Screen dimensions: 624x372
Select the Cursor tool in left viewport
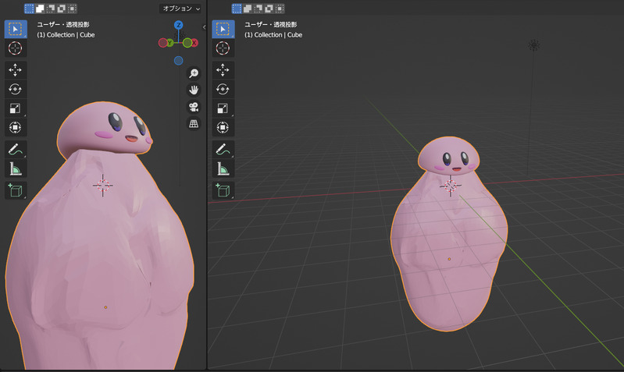(x=16, y=48)
